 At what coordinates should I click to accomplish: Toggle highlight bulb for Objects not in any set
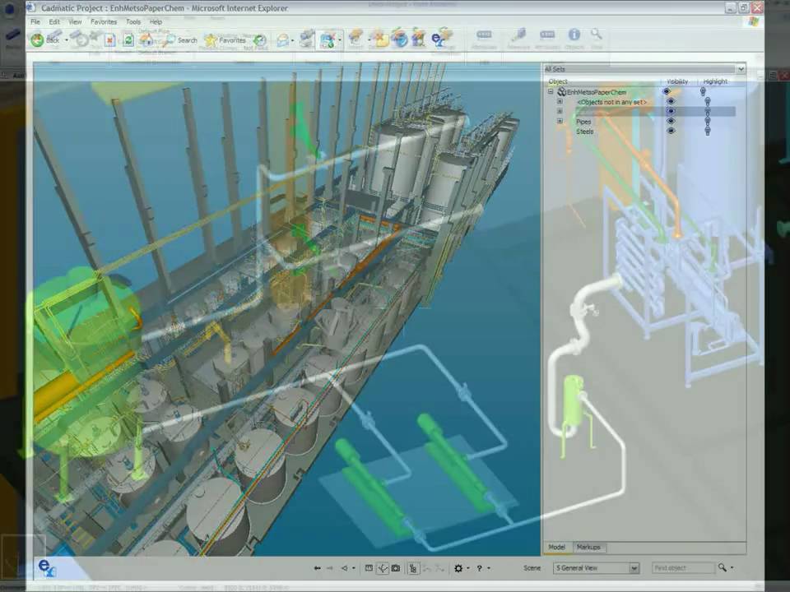[708, 101]
